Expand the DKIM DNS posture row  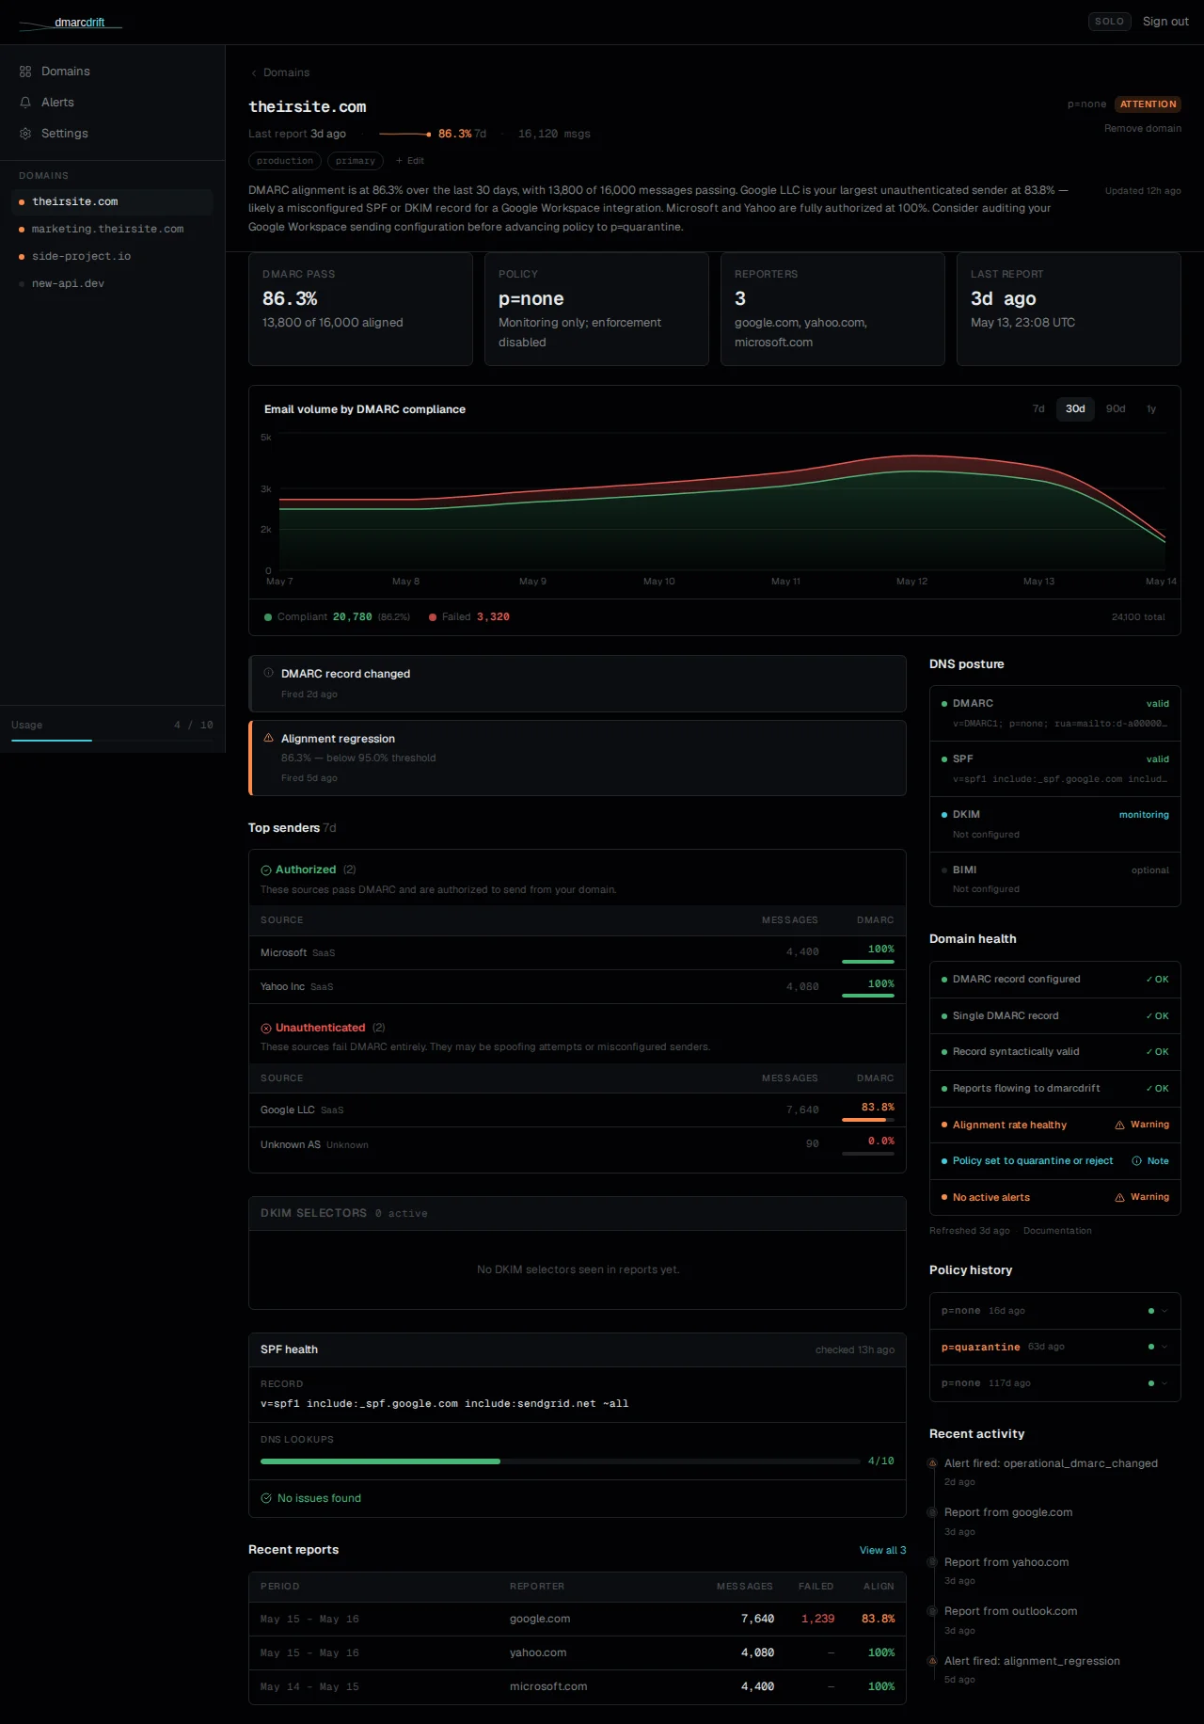tap(1054, 824)
